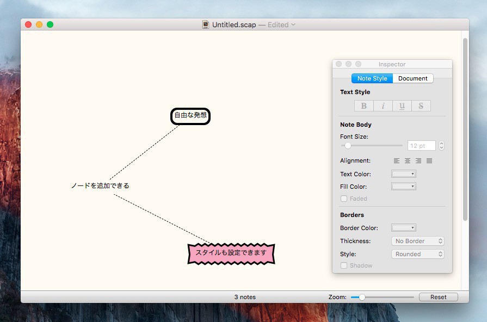Open the Border Color dropdown
Viewport: 487px width, 322px height.
(403, 228)
